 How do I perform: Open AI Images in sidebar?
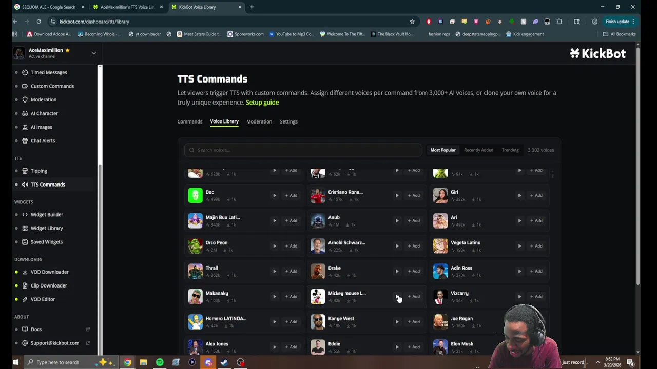pyautogui.click(x=41, y=127)
